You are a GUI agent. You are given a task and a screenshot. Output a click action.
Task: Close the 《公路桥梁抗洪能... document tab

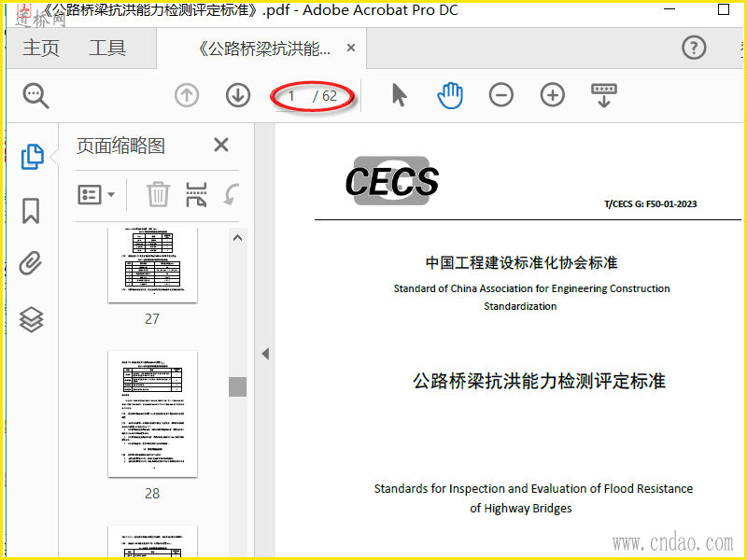351,48
